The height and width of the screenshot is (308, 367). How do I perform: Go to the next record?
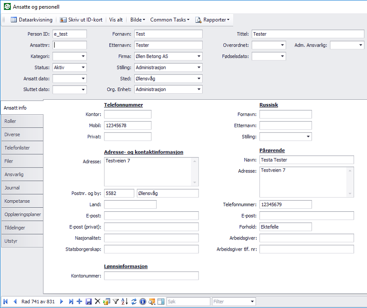62,302
